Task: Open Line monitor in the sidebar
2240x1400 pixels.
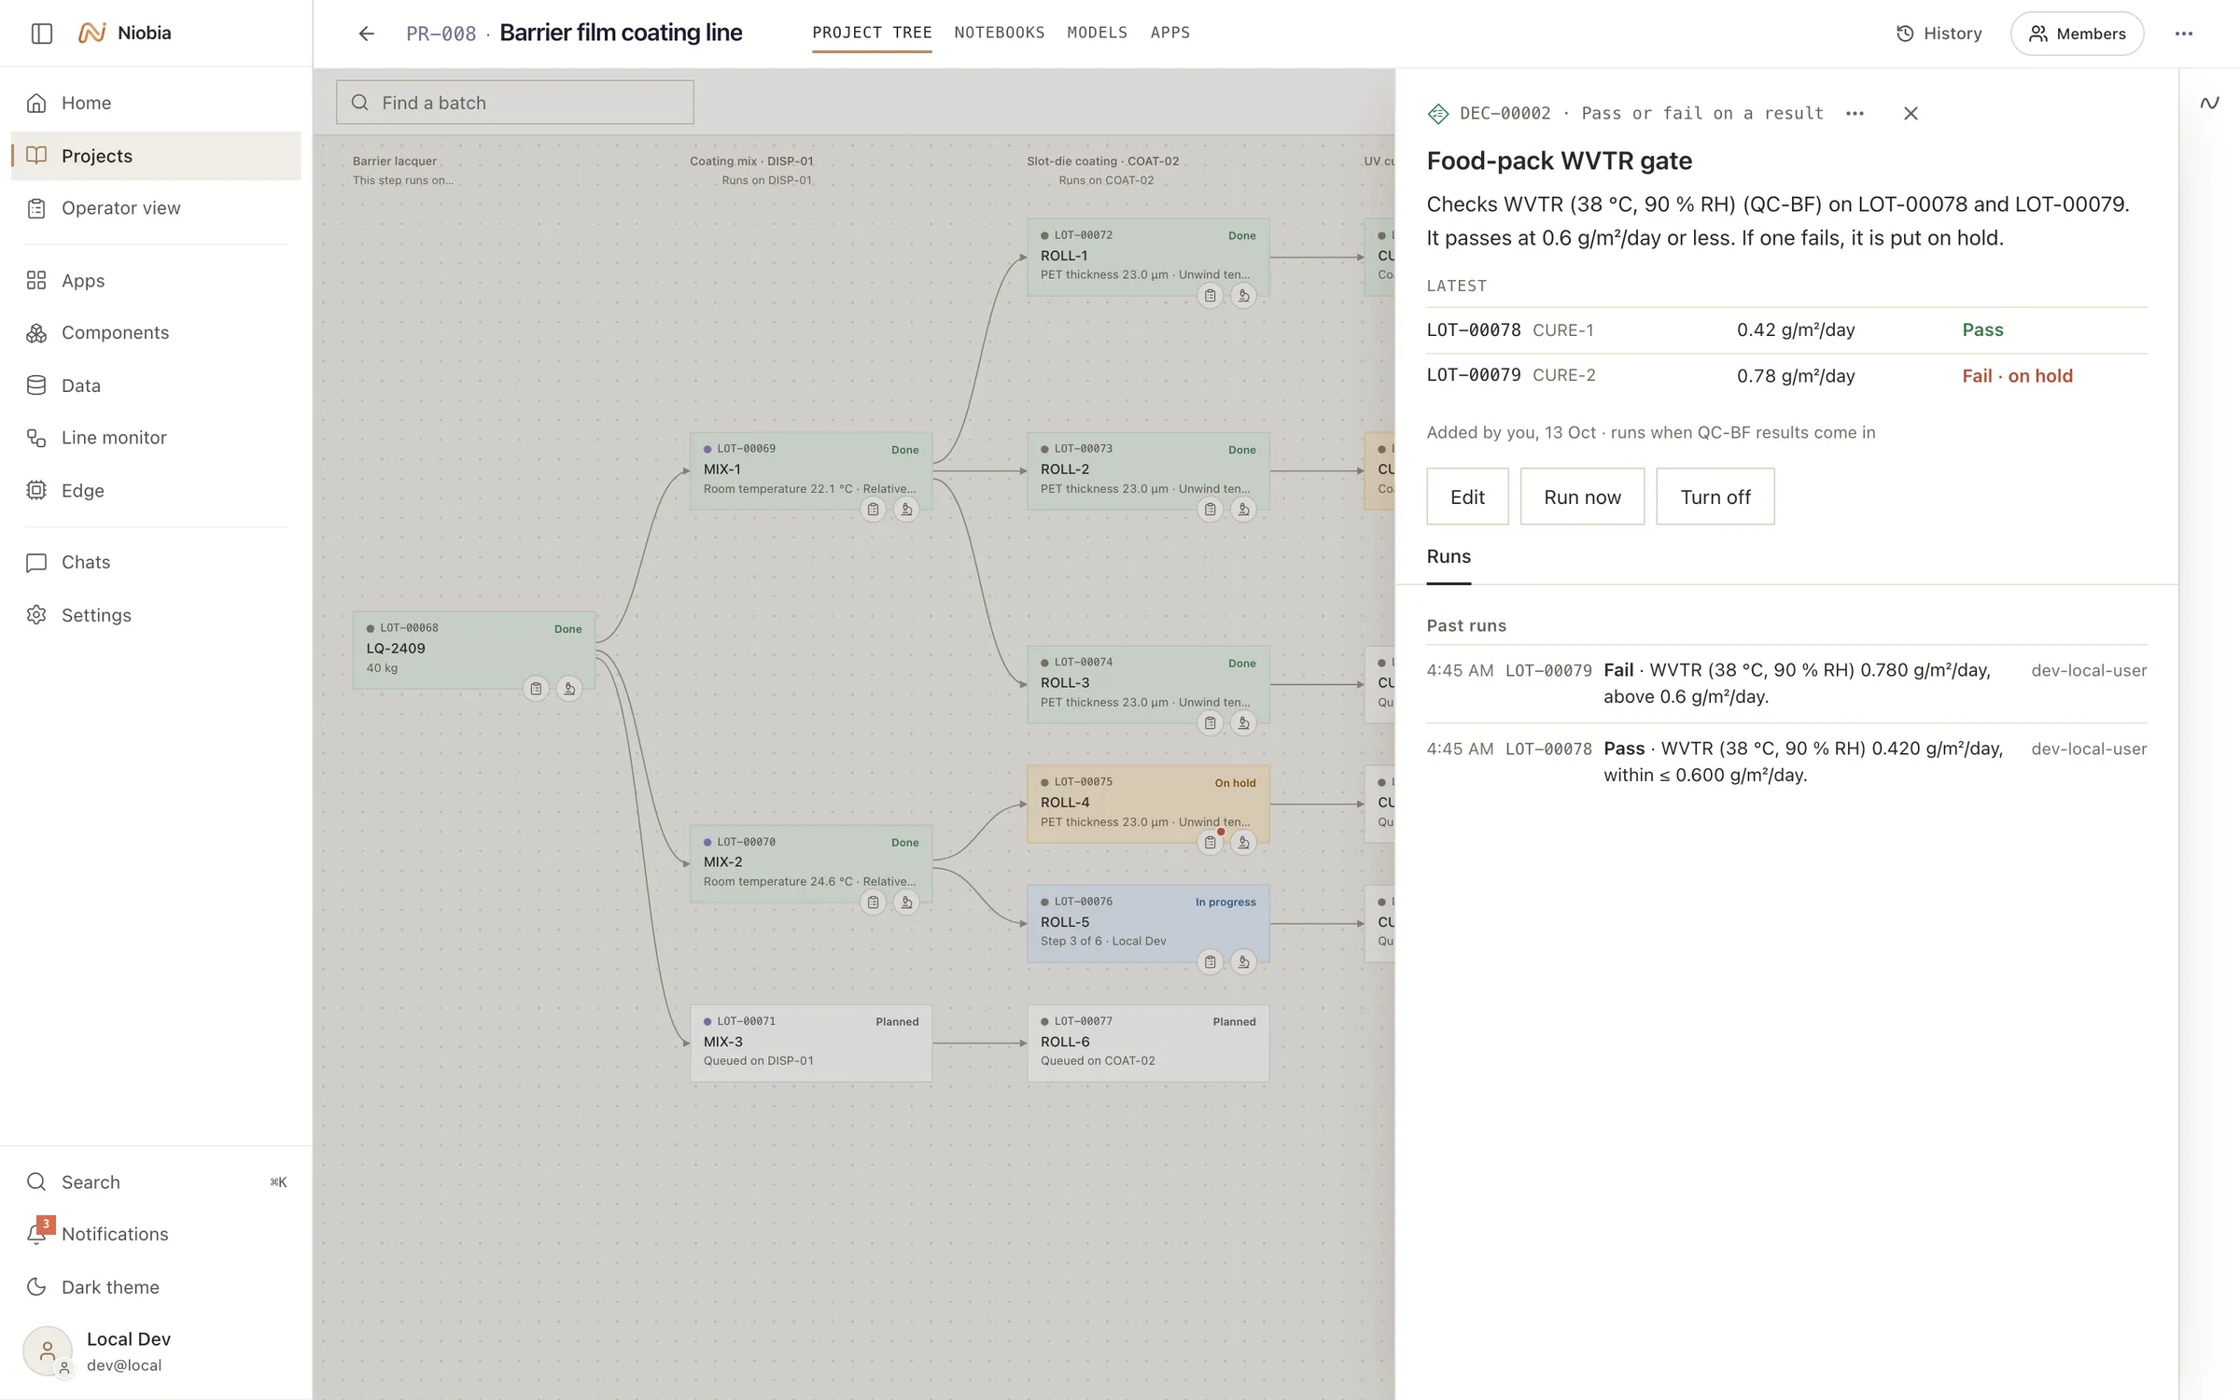Action: click(x=156, y=438)
